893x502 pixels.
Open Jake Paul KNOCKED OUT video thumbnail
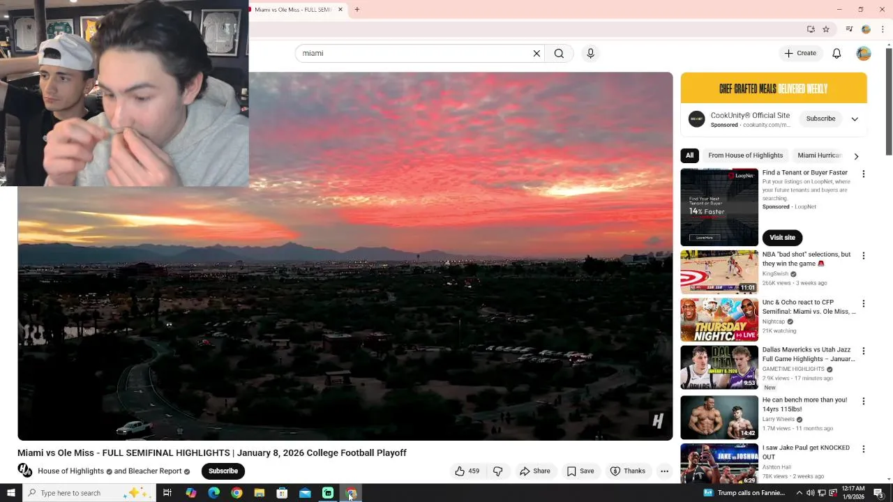click(719, 464)
